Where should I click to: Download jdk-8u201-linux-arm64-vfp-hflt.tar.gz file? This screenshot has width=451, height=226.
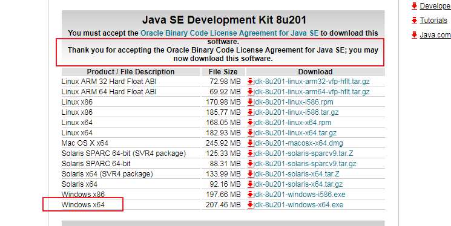(x=312, y=92)
